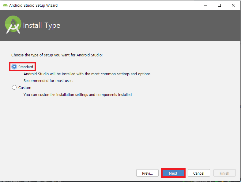Screen dimensions: 241x182
Task: Click 'Choose the type of setup' text
Action: pos(57,55)
